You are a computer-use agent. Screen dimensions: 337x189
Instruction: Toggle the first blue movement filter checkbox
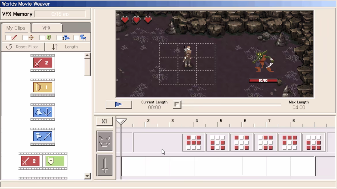(59, 38)
